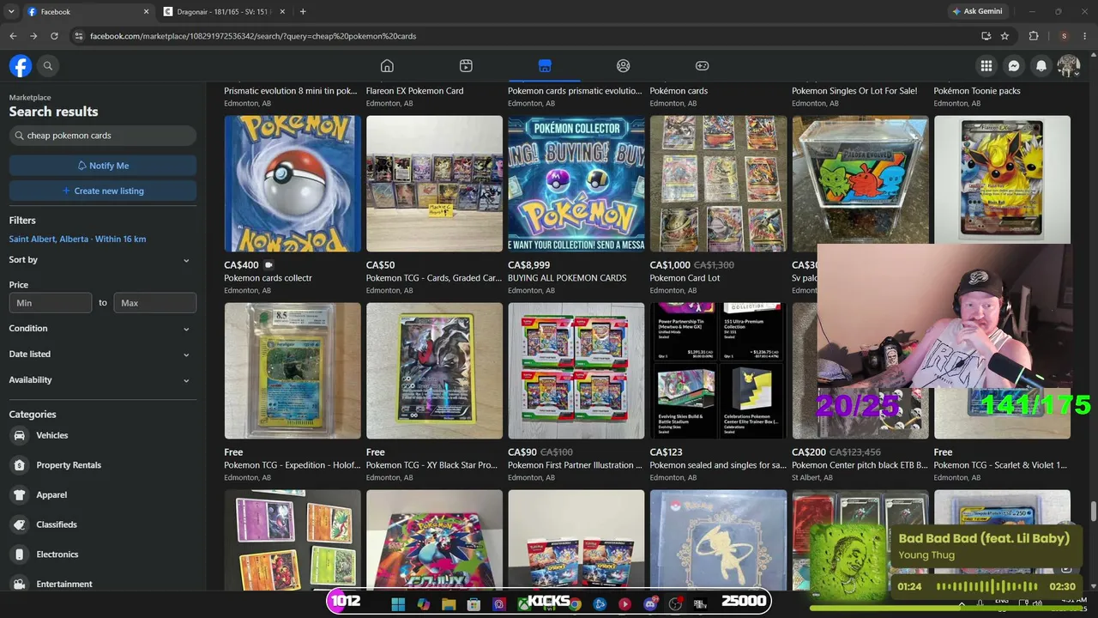Open the new tab plus button
The height and width of the screenshot is (618, 1098).
pyautogui.click(x=303, y=11)
